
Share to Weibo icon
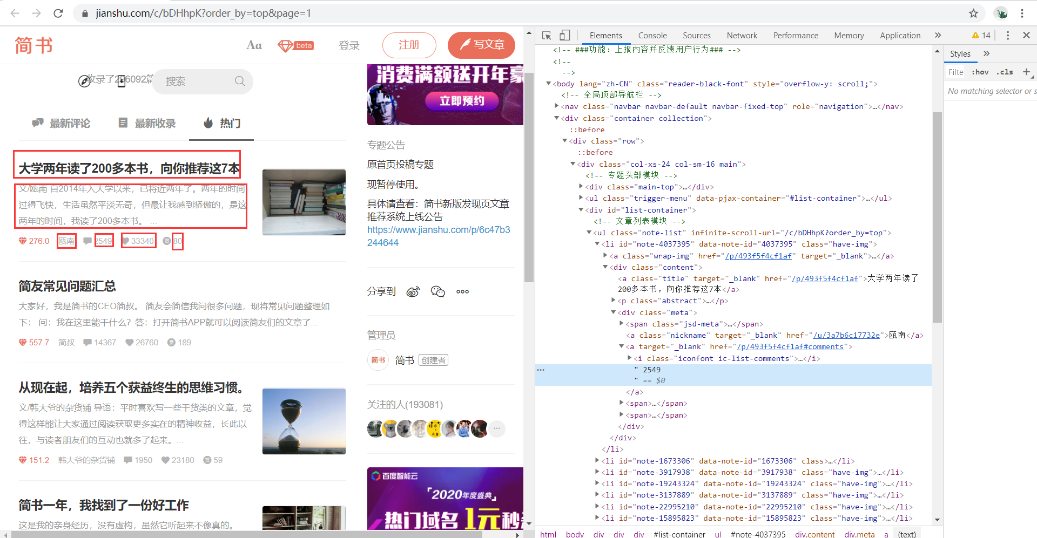[413, 291]
